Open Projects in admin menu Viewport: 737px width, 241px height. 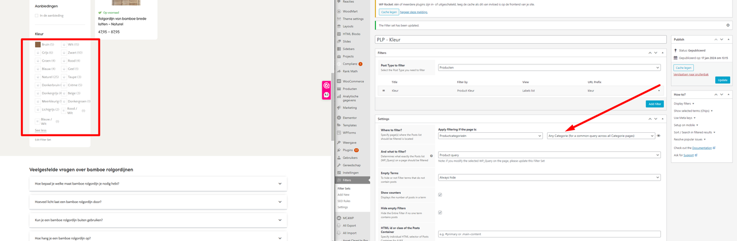348,56
